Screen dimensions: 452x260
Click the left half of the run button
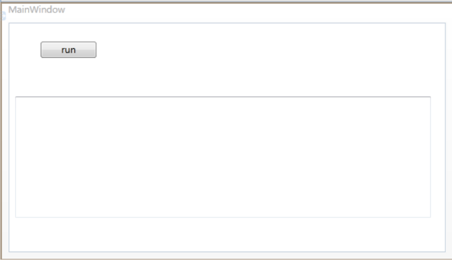pos(55,50)
